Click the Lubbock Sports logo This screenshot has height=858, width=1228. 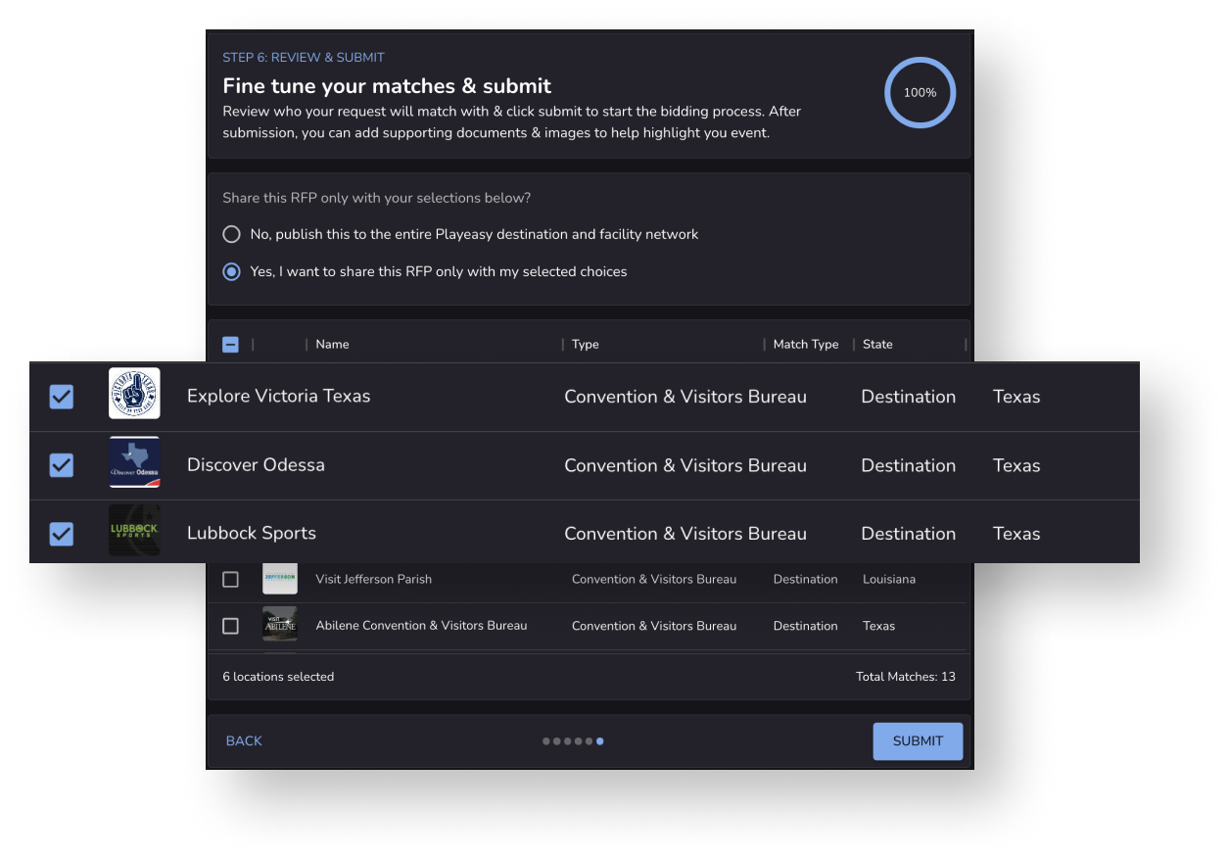[134, 530]
